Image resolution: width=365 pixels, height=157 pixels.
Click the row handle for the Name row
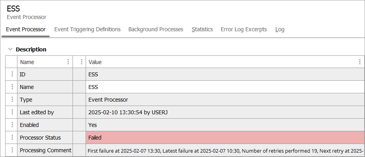[x=12, y=87]
